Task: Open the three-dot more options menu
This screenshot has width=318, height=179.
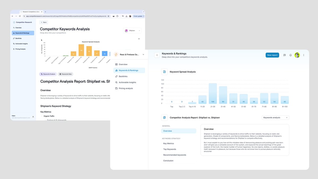Action: (x=304, y=55)
